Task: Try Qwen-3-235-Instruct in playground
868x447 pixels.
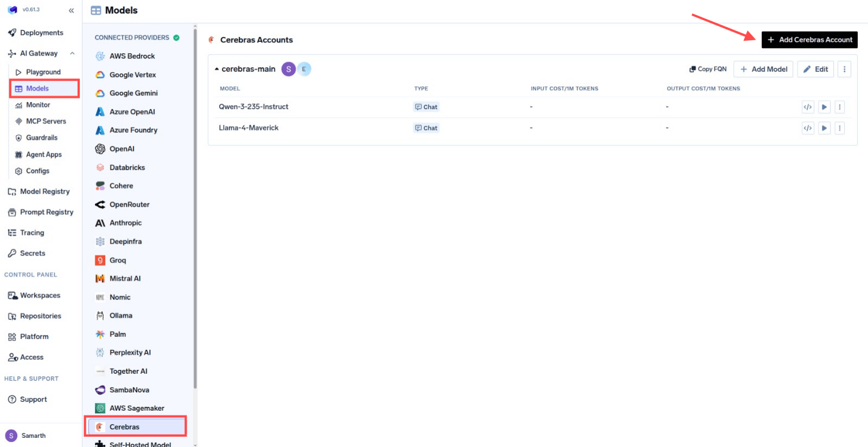Action: pyautogui.click(x=824, y=107)
